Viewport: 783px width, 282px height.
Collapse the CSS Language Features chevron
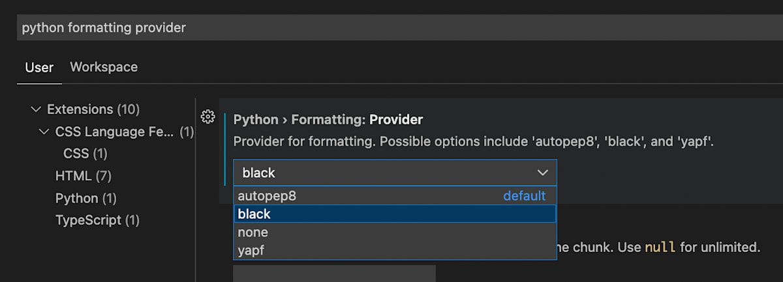coord(44,132)
